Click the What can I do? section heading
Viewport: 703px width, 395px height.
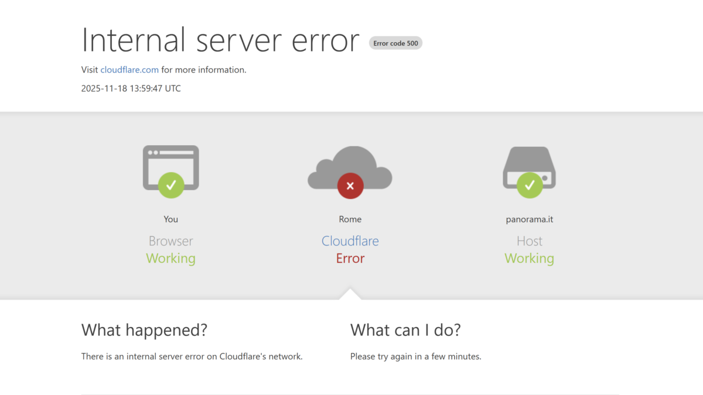(x=405, y=330)
